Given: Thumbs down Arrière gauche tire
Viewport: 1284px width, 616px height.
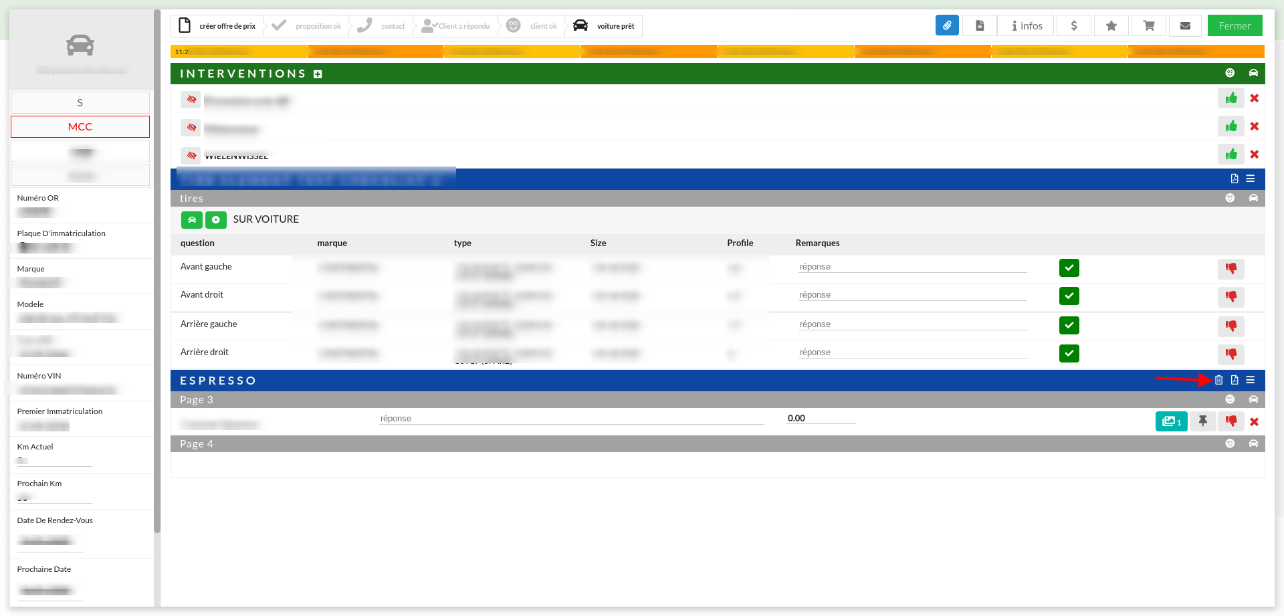Looking at the screenshot, I should 1231,326.
